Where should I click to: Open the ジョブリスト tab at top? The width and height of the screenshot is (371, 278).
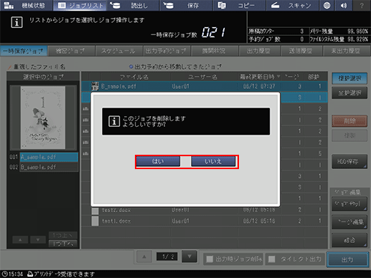tap(80, 6)
